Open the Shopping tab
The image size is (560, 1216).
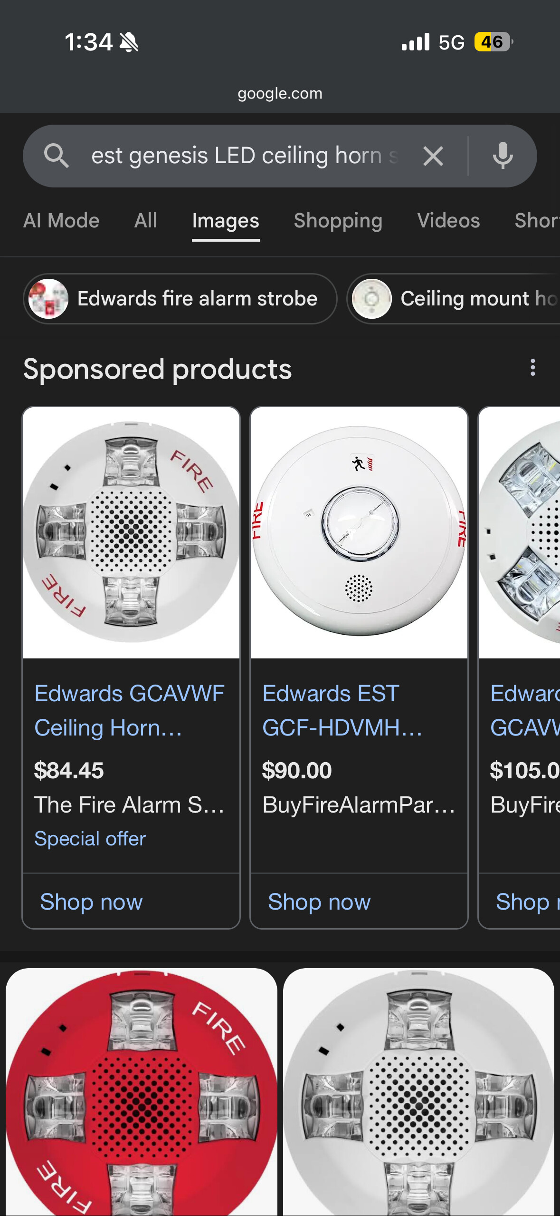(338, 221)
